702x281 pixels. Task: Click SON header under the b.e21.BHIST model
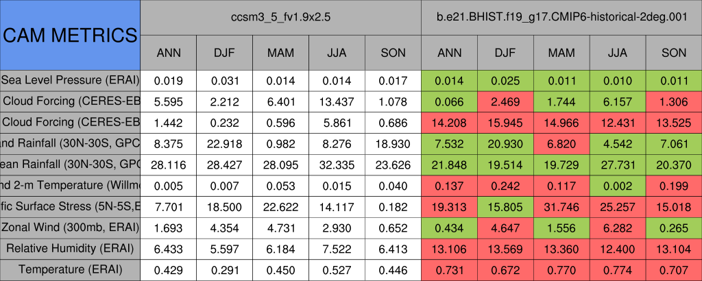click(x=674, y=53)
